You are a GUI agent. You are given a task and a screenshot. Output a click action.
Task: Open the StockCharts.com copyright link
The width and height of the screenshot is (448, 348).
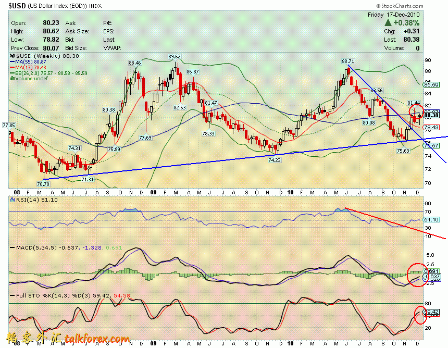coord(400,6)
